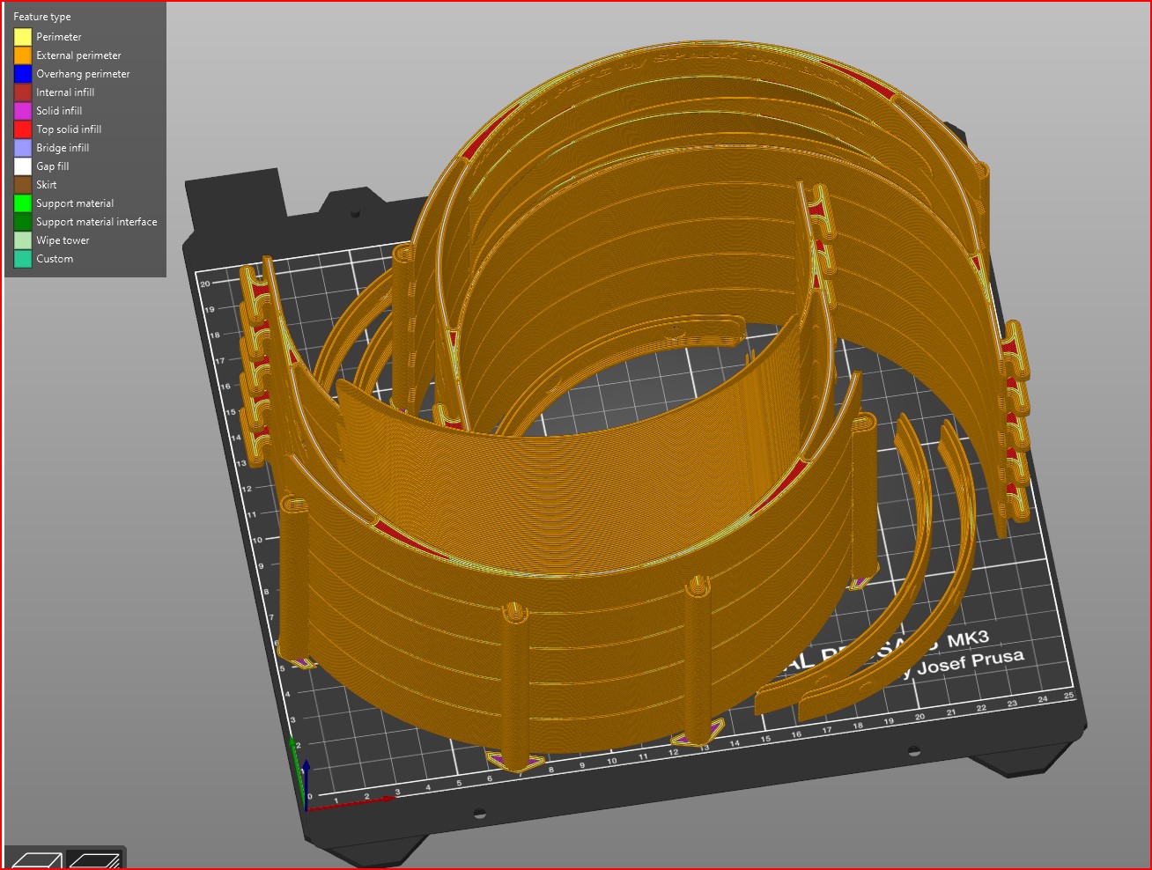Click the 'Top solid infill' legend label
The image size is (1152, 870).
coord(69,129)
